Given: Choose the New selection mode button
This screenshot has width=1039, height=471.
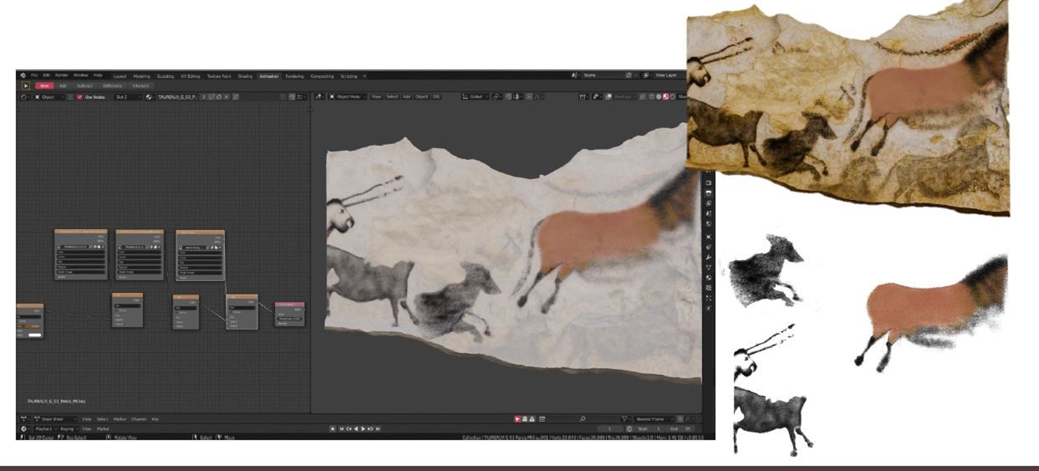Looking at the screenshot, I should [x=44, y=86].
